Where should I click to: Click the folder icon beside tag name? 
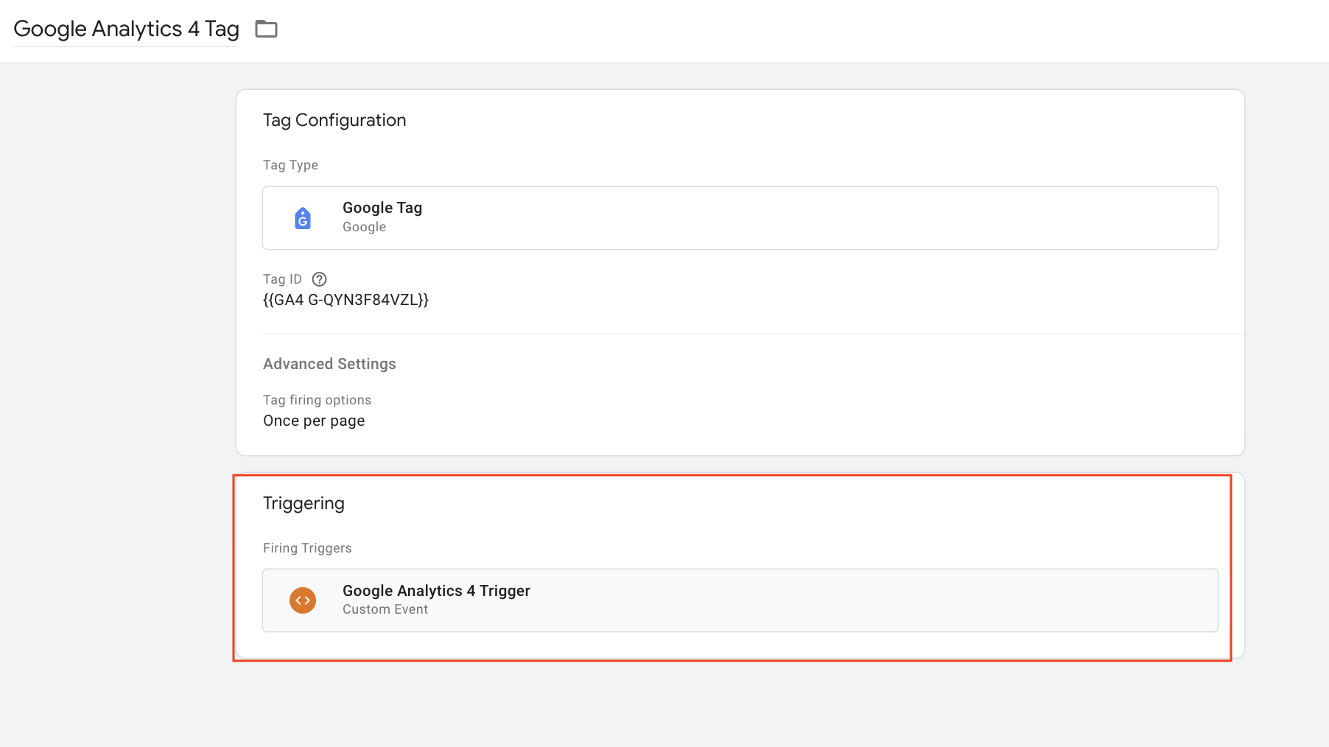pyautogui.click(x=266, y=29)
